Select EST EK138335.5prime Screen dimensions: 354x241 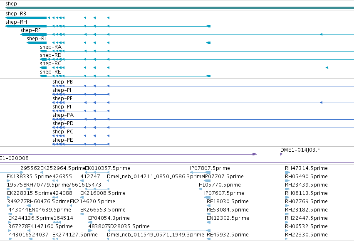pos(30,177)
